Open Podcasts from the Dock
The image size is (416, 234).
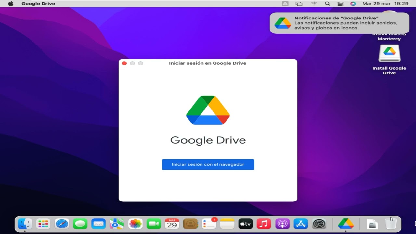282,224
